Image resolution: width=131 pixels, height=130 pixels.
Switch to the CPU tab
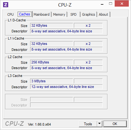tap(10, 14)
